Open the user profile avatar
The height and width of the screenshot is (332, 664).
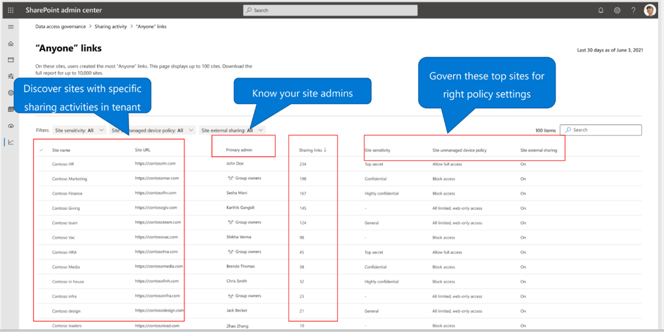pyautogui.click(x=650, y=10)
